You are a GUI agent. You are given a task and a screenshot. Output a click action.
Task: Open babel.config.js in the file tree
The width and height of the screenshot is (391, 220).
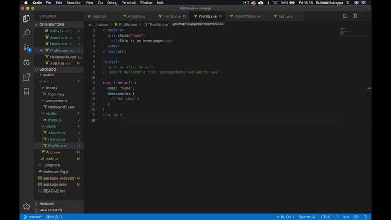point(56,171)
